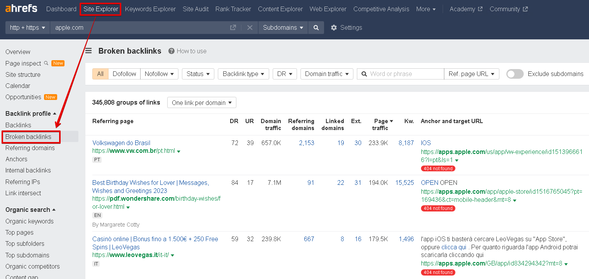This screenshot has height=279, width=589.
Task: Open the Casinò online LeoVegas page link
Action: 155,243
